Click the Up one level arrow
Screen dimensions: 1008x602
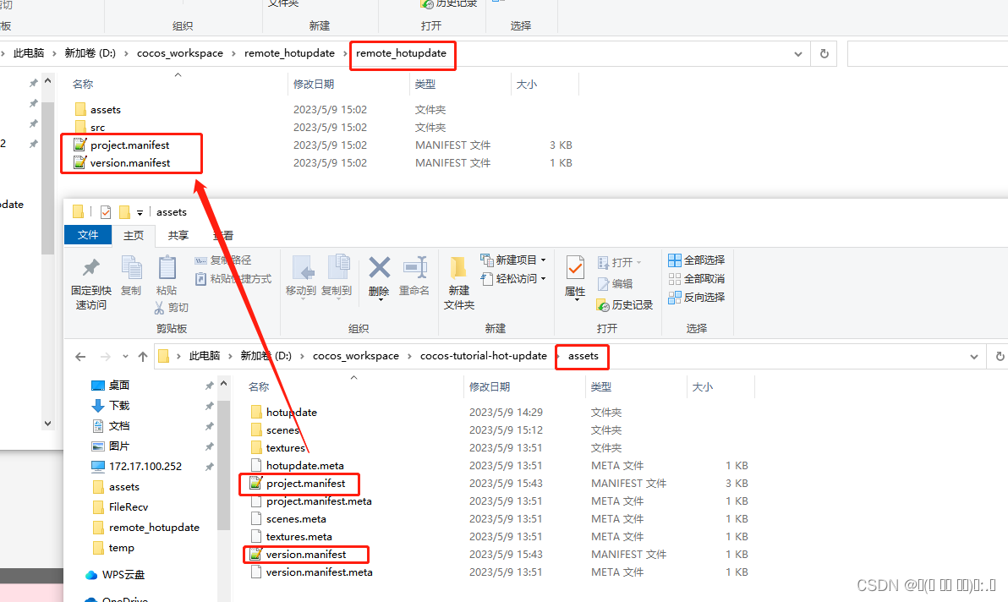[143, 357]
